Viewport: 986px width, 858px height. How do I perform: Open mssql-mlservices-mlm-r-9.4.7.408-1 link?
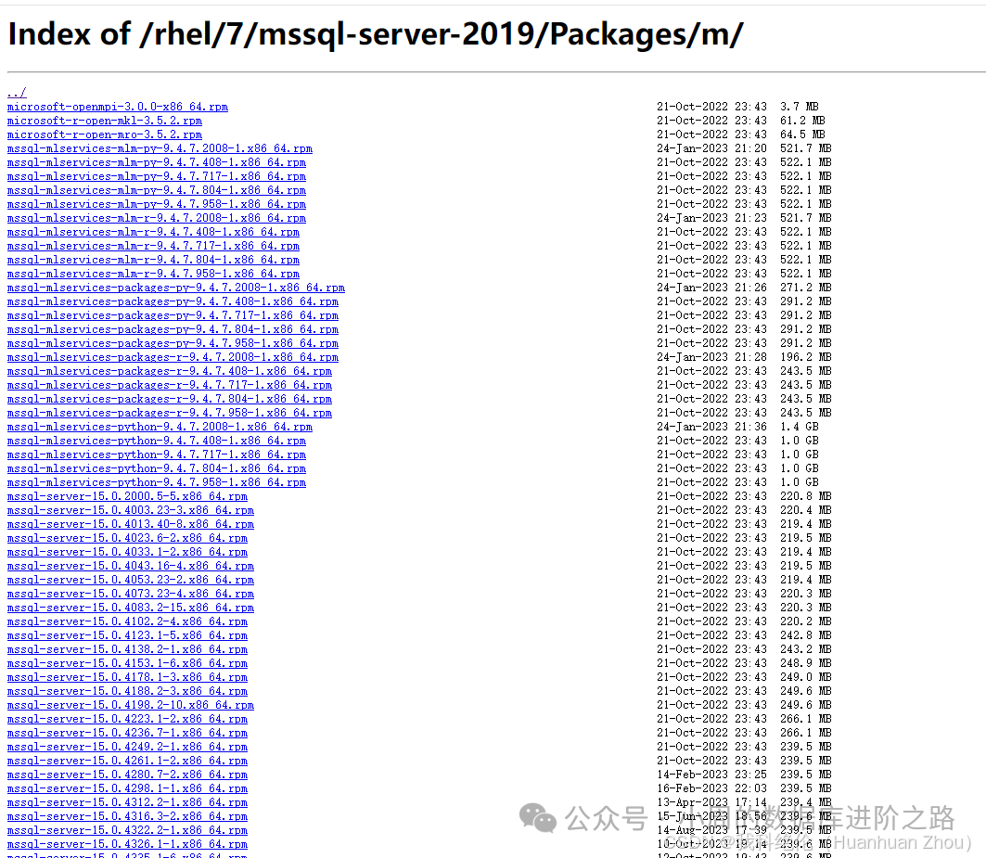click(153, 232)
